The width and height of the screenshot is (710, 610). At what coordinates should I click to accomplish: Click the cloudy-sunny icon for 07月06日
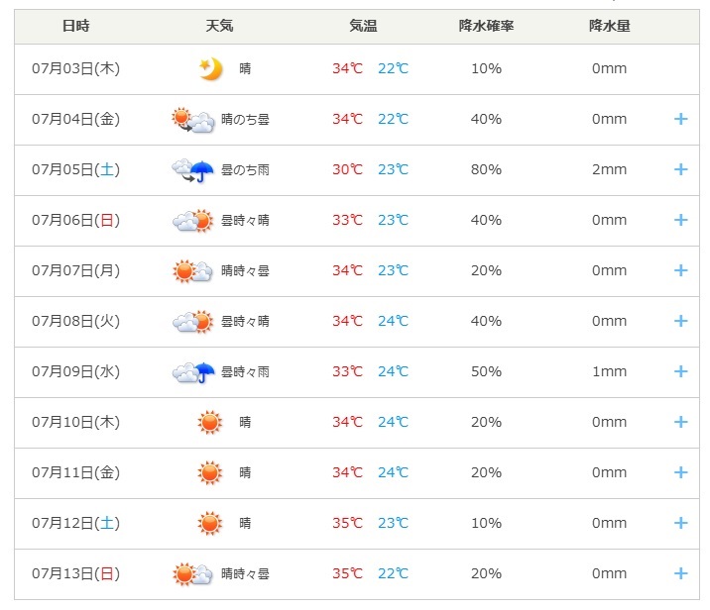pos(193,221)
